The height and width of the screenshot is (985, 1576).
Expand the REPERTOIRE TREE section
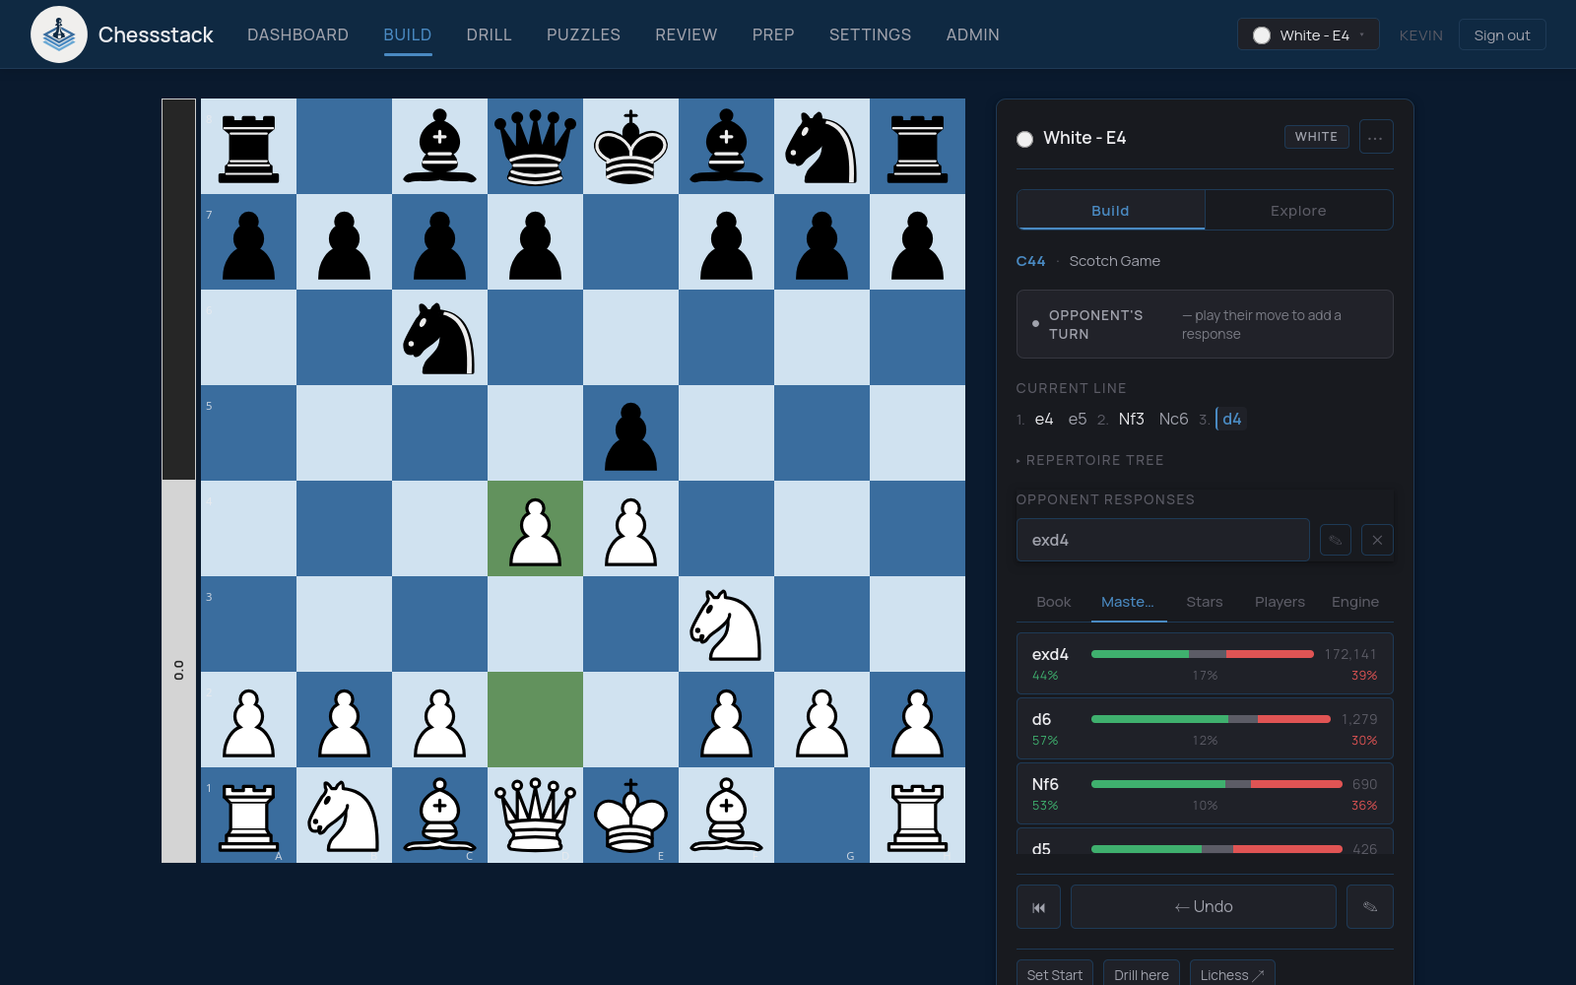pyautogui.click(x=1089, y=460)
